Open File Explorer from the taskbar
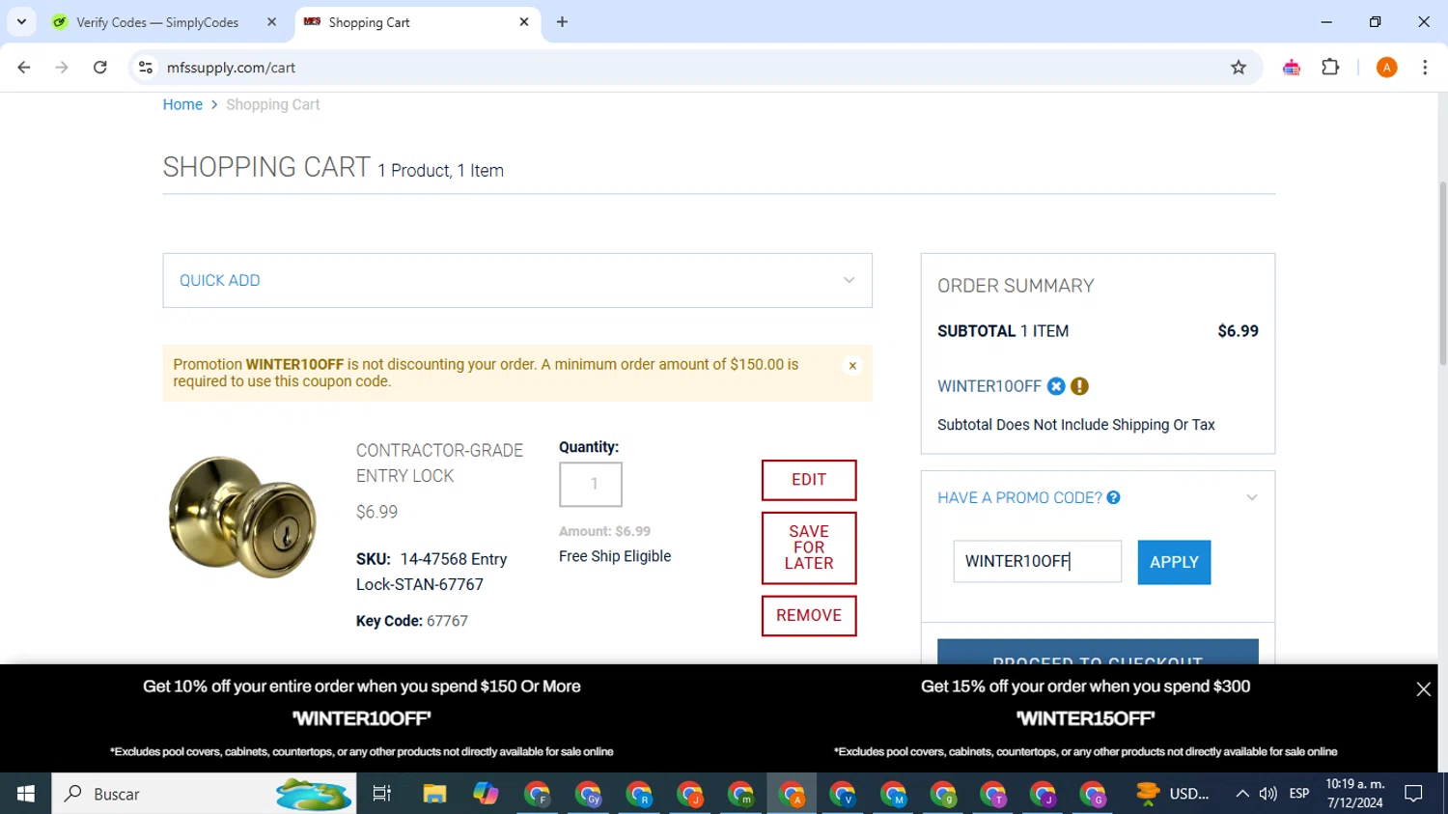 click(434, 794)
